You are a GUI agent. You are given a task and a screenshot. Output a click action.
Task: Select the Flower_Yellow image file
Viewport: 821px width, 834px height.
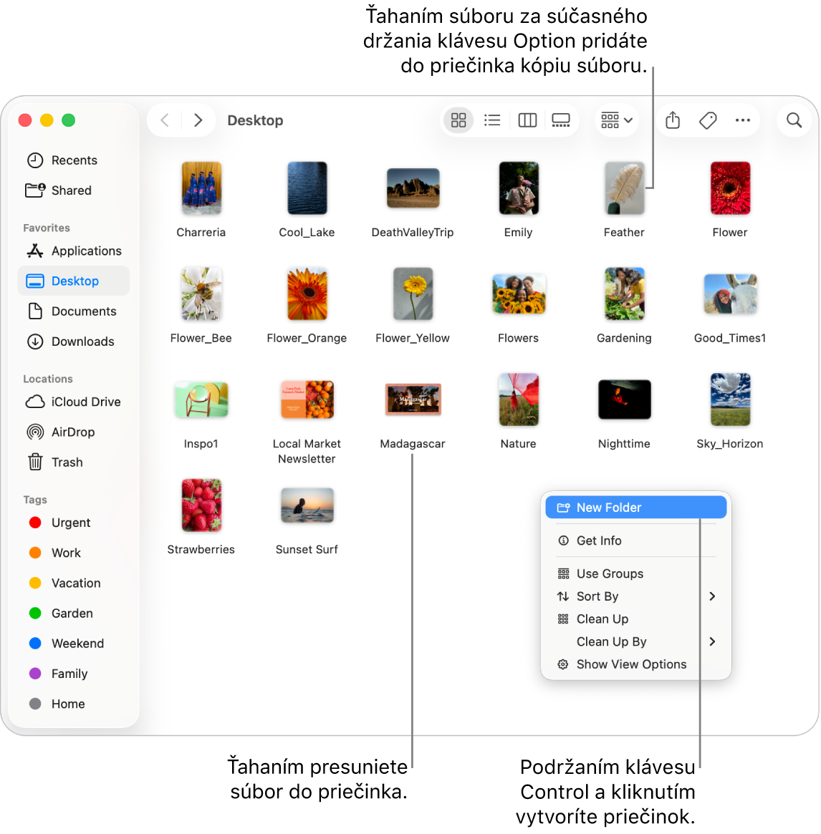coord(413,294)
